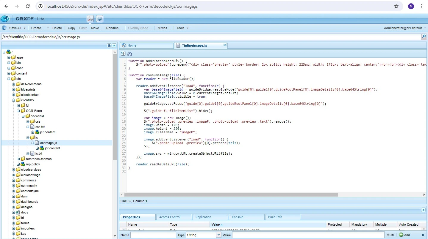
Task: Click the Move toolbar button
Action: [x=97, y=28]
